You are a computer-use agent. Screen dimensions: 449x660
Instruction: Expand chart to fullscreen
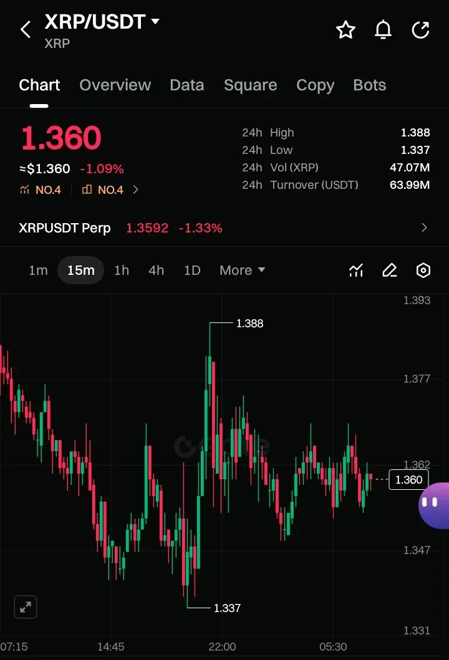(26, 607)
